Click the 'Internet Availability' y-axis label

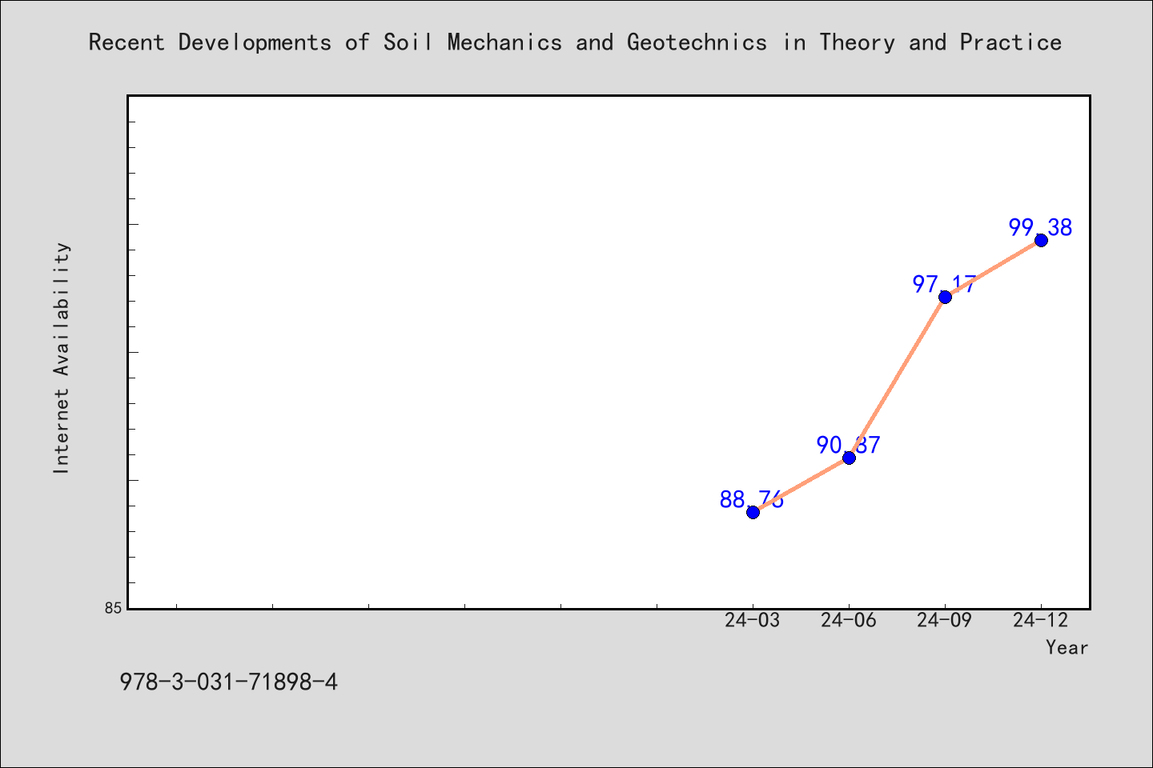62,358
